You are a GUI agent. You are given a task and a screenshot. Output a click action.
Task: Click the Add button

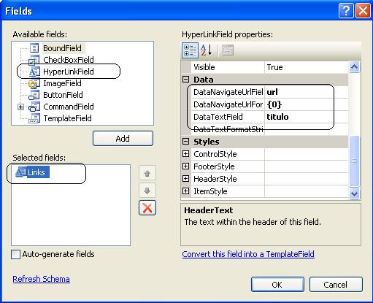tap(123, 139)
